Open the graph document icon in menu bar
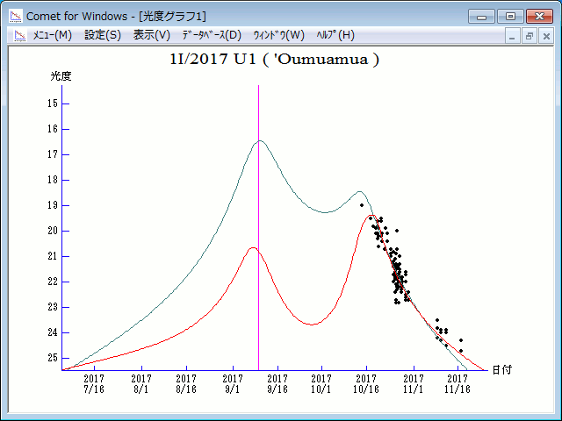Image resolution: width=562 pixels, height=421 pixels. 18,35
